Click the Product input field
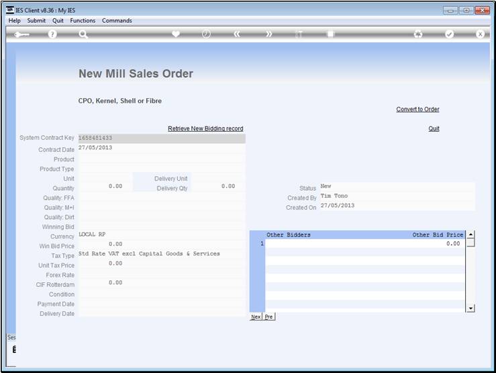The width and height of the screenshot is (496, 373). point(162,158)
